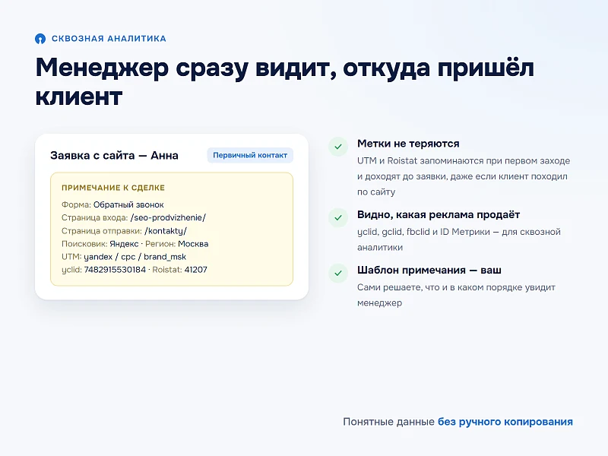The height and width of the screenshot is (456, 608).
Task: Click the Примечание к сделке header
Action: (x=113, y=188)
